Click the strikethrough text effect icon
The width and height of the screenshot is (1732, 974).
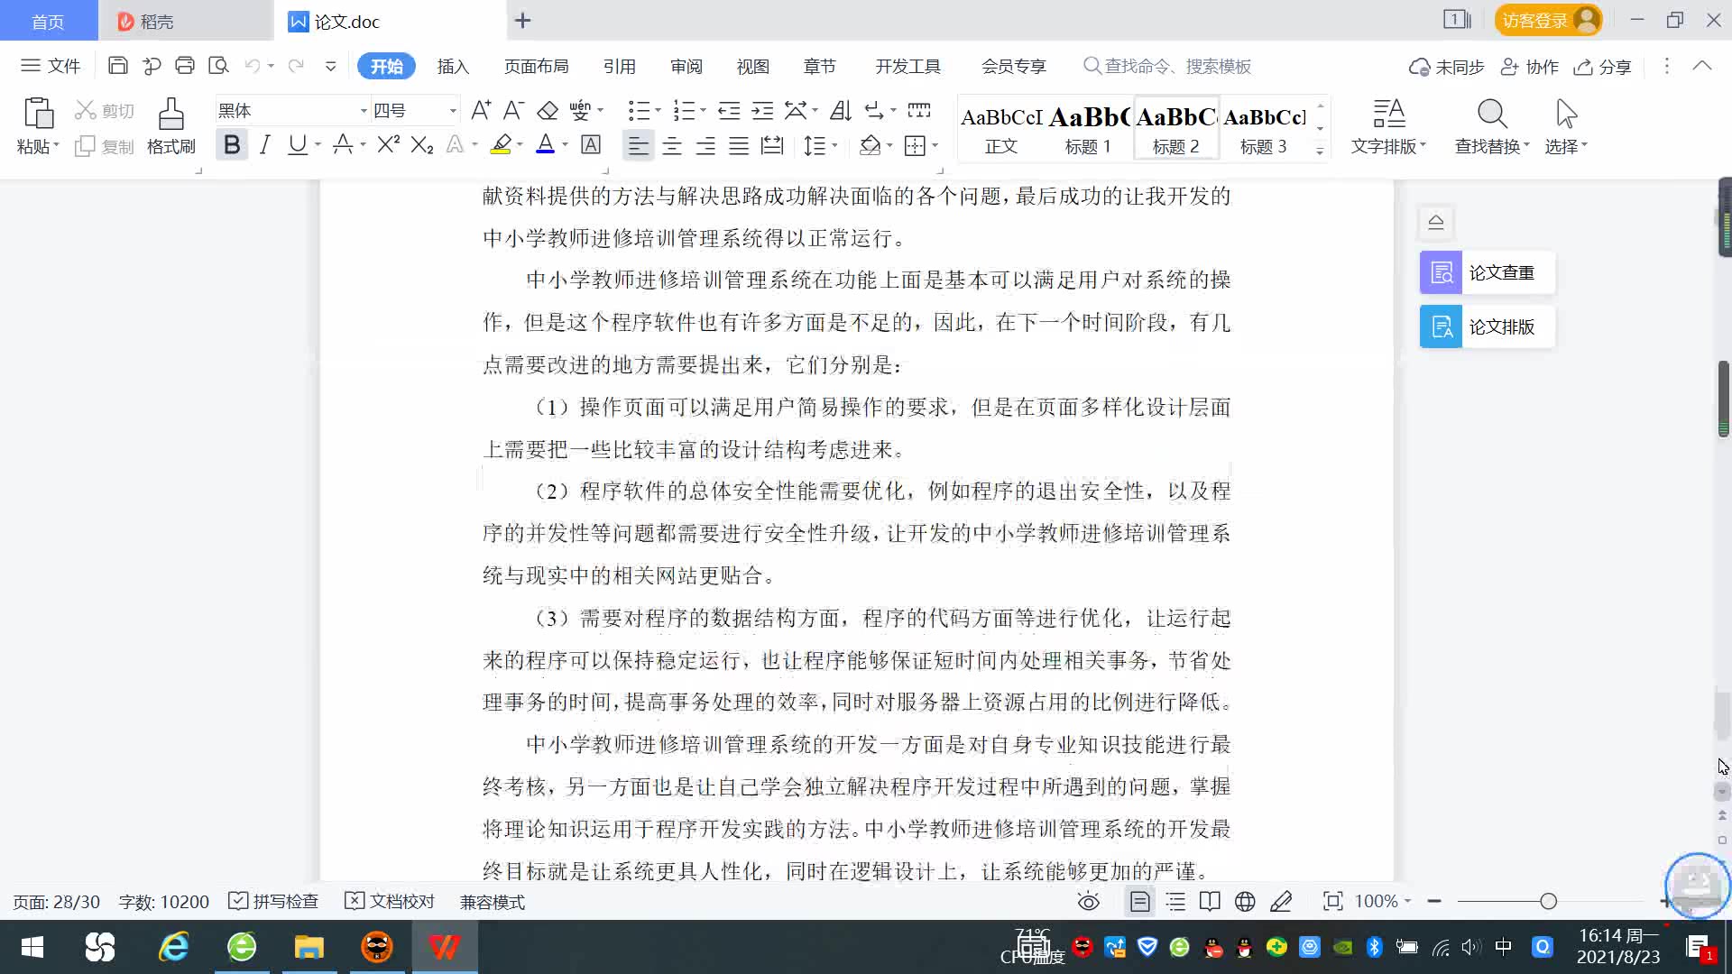343,145
